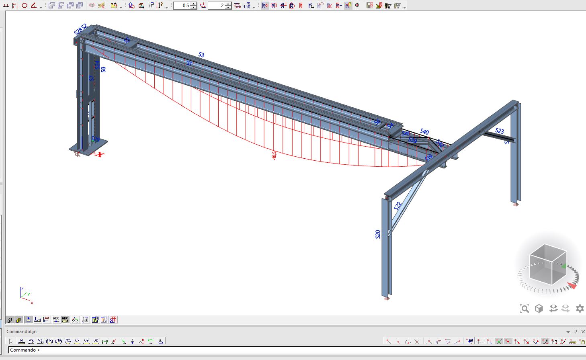The height and width of the screenshot is (360, 586).
Task: Select the N internal force hinge button
Action: point(22,342)
